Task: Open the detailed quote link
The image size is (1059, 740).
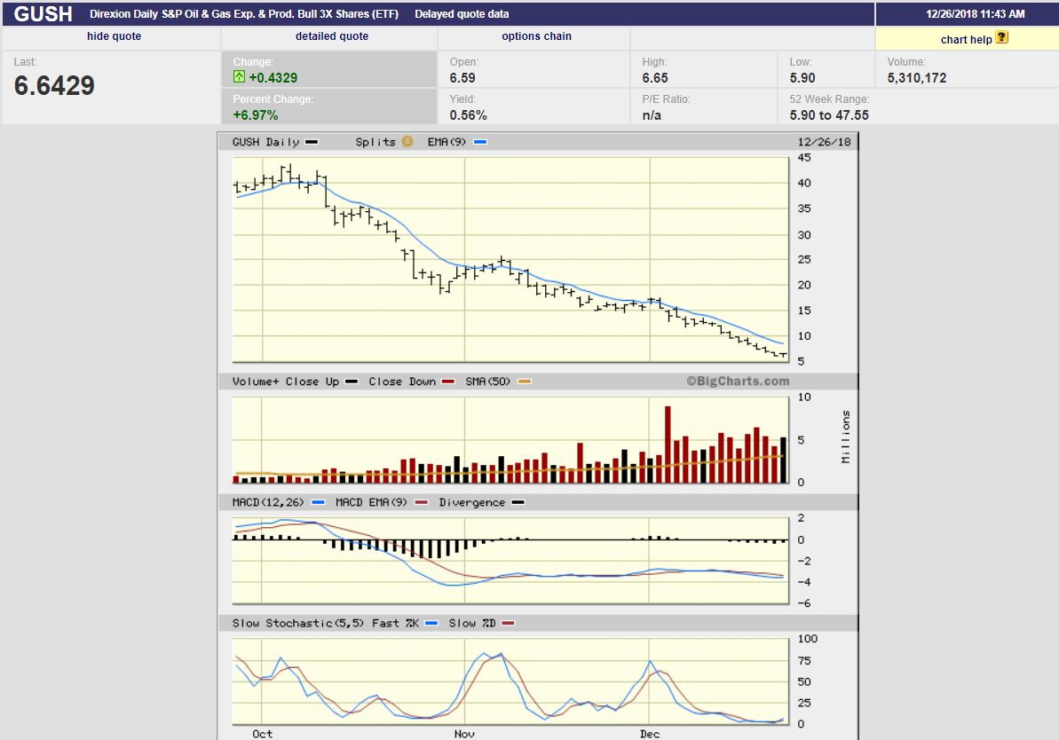Action: click(x=332, y=36)
